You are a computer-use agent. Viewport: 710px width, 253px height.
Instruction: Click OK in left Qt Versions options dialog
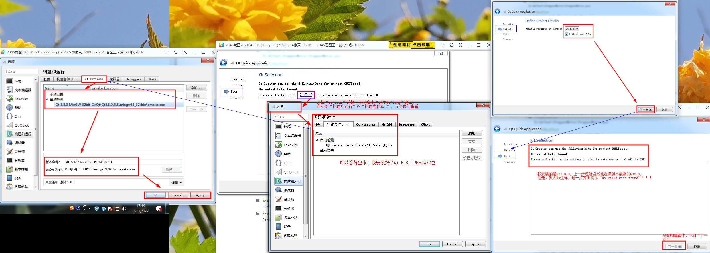coord(156,195)
